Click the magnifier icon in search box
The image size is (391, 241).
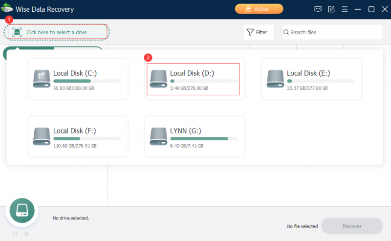click(286, 32)
